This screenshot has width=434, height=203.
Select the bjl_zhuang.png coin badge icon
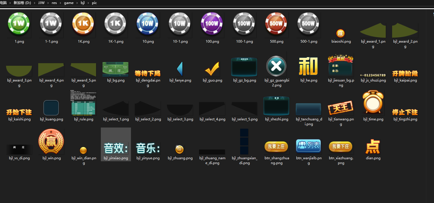pyautogui.click(x=180, y=149)
